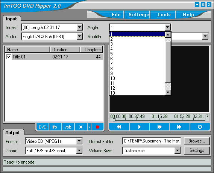The image size is (214, 173).
Task: Load an ifo file
Action: click(55, 127)
